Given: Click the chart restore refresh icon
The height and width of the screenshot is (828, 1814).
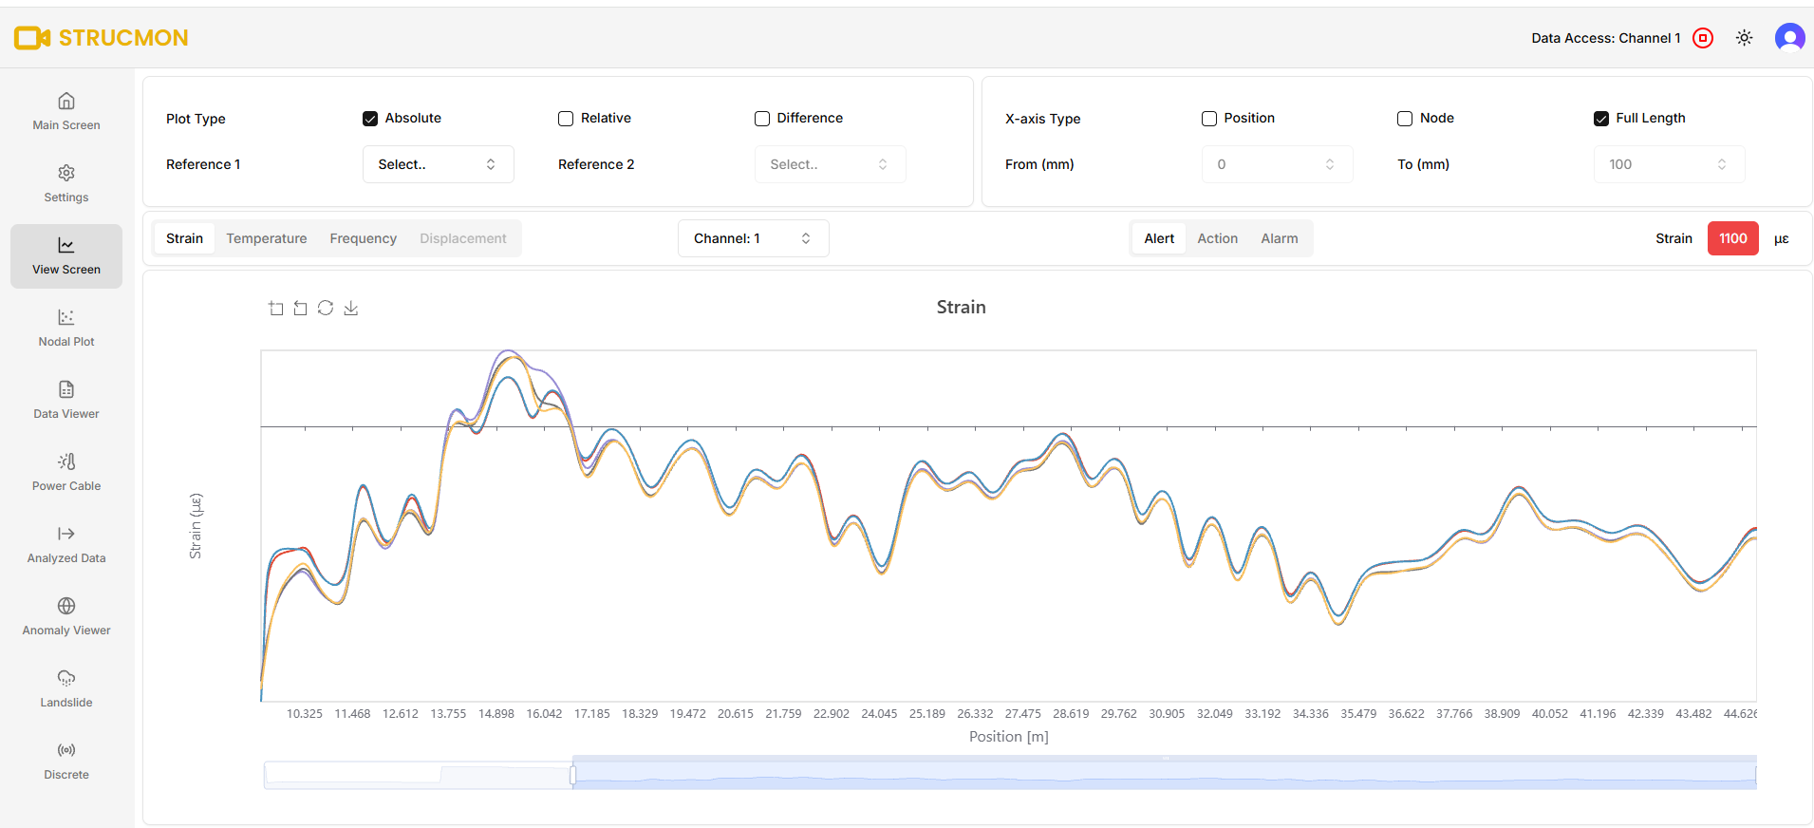Looking at the screenshot, I should 326,308.
